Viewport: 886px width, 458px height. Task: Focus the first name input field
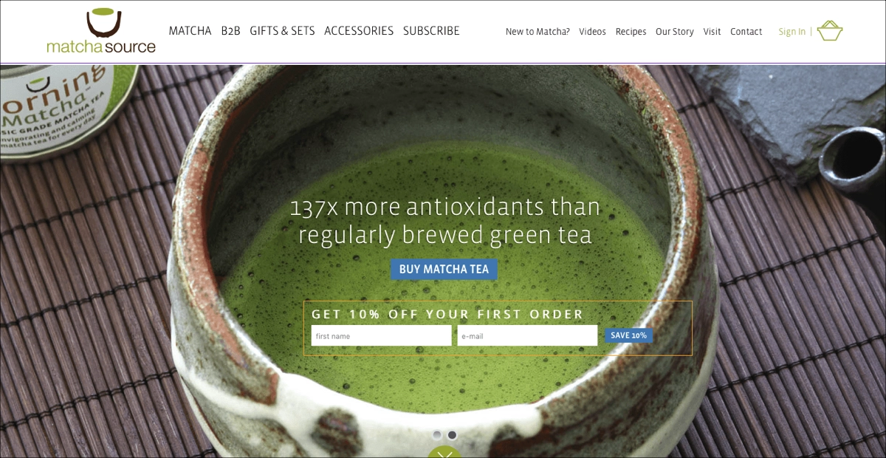(381, 335)
